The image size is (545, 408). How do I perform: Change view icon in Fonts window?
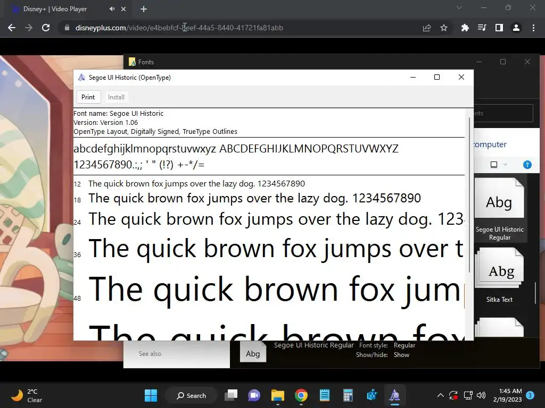click(494, 165)
